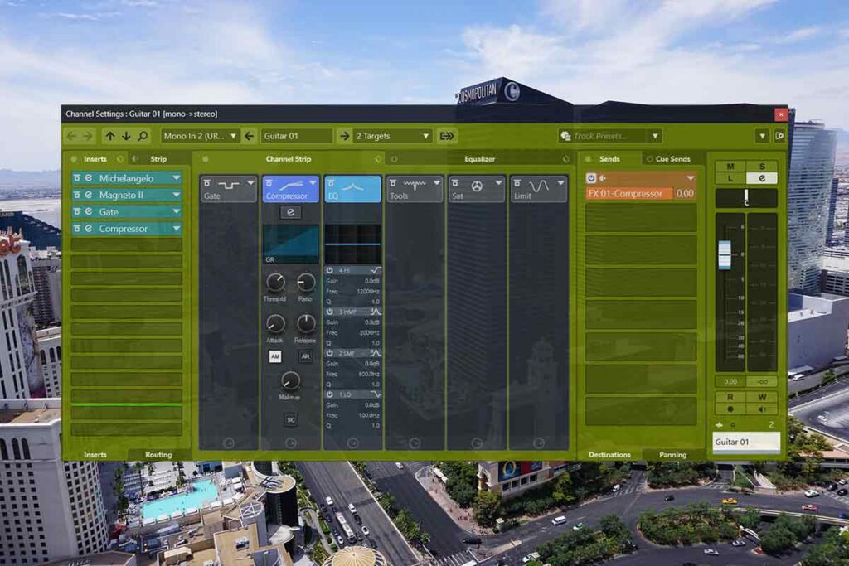This screenshot has height=566, width=849.
Task: Go to the previous channel with up arrow
Action: pyautogui.click(x=110, y=136)
